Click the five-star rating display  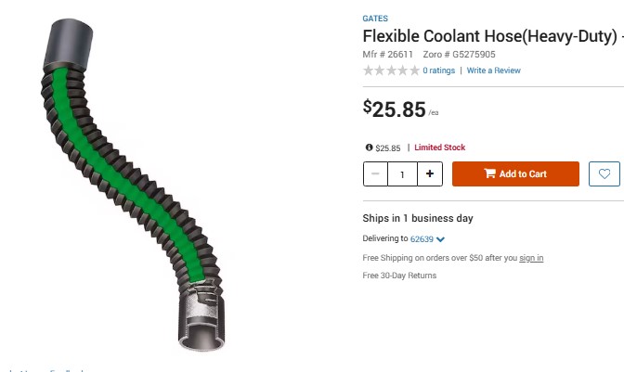[390, 71]
